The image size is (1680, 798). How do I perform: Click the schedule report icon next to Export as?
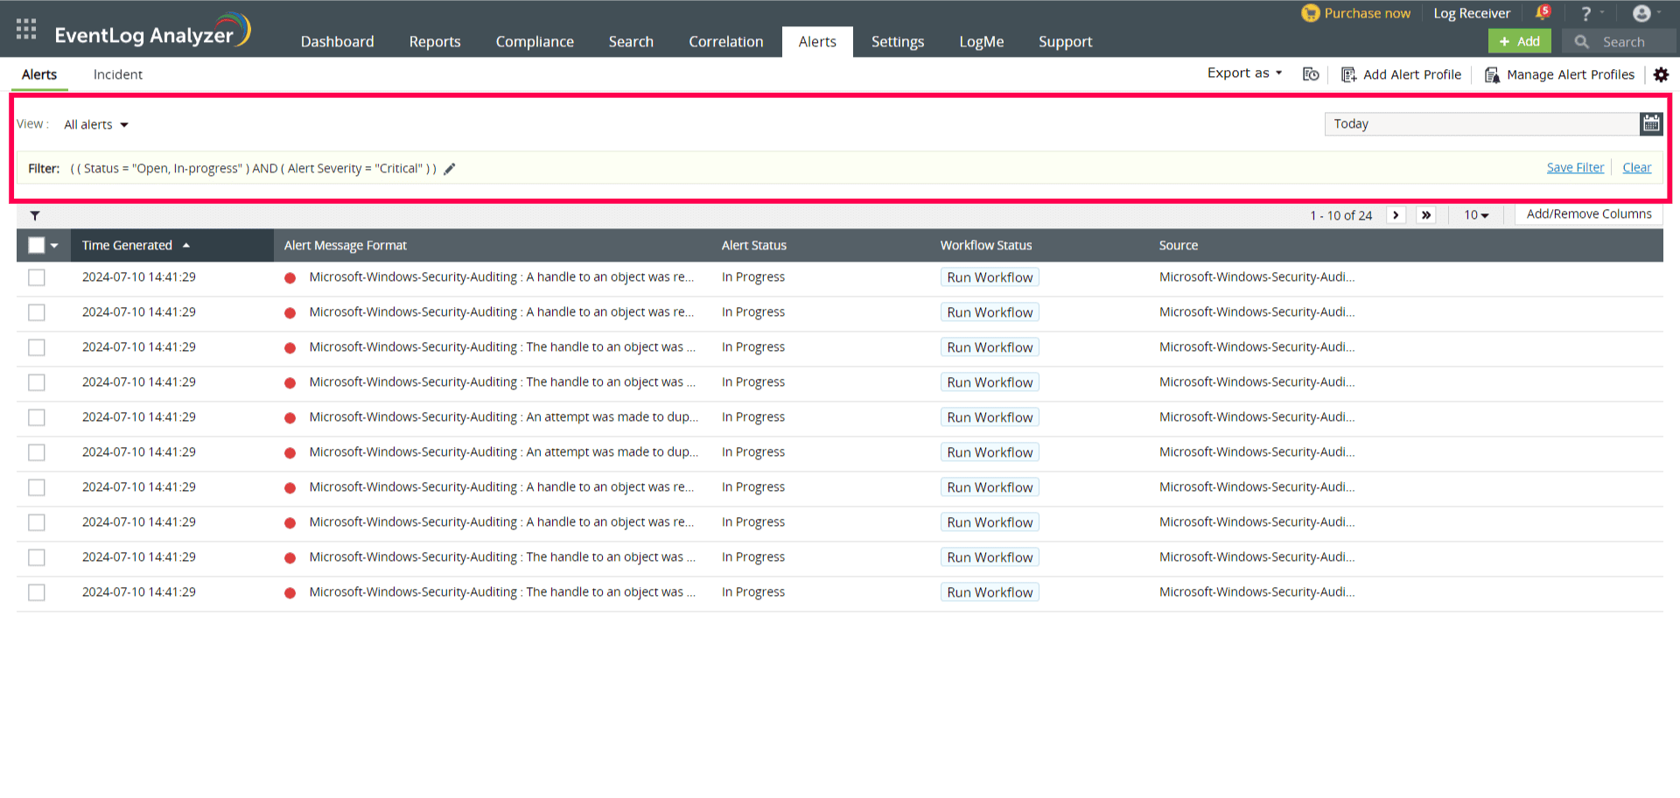[x=1310, y=74]
